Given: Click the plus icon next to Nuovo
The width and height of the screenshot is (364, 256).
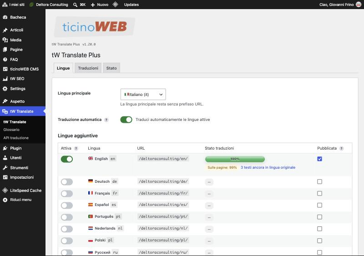Looking at the screenshot, I should click(93, 5).
